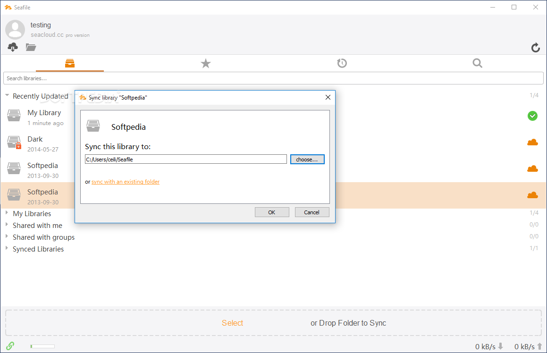Open the Activities history tab
The height and width of the screenshot is (353, 547).
click(342, 63)
